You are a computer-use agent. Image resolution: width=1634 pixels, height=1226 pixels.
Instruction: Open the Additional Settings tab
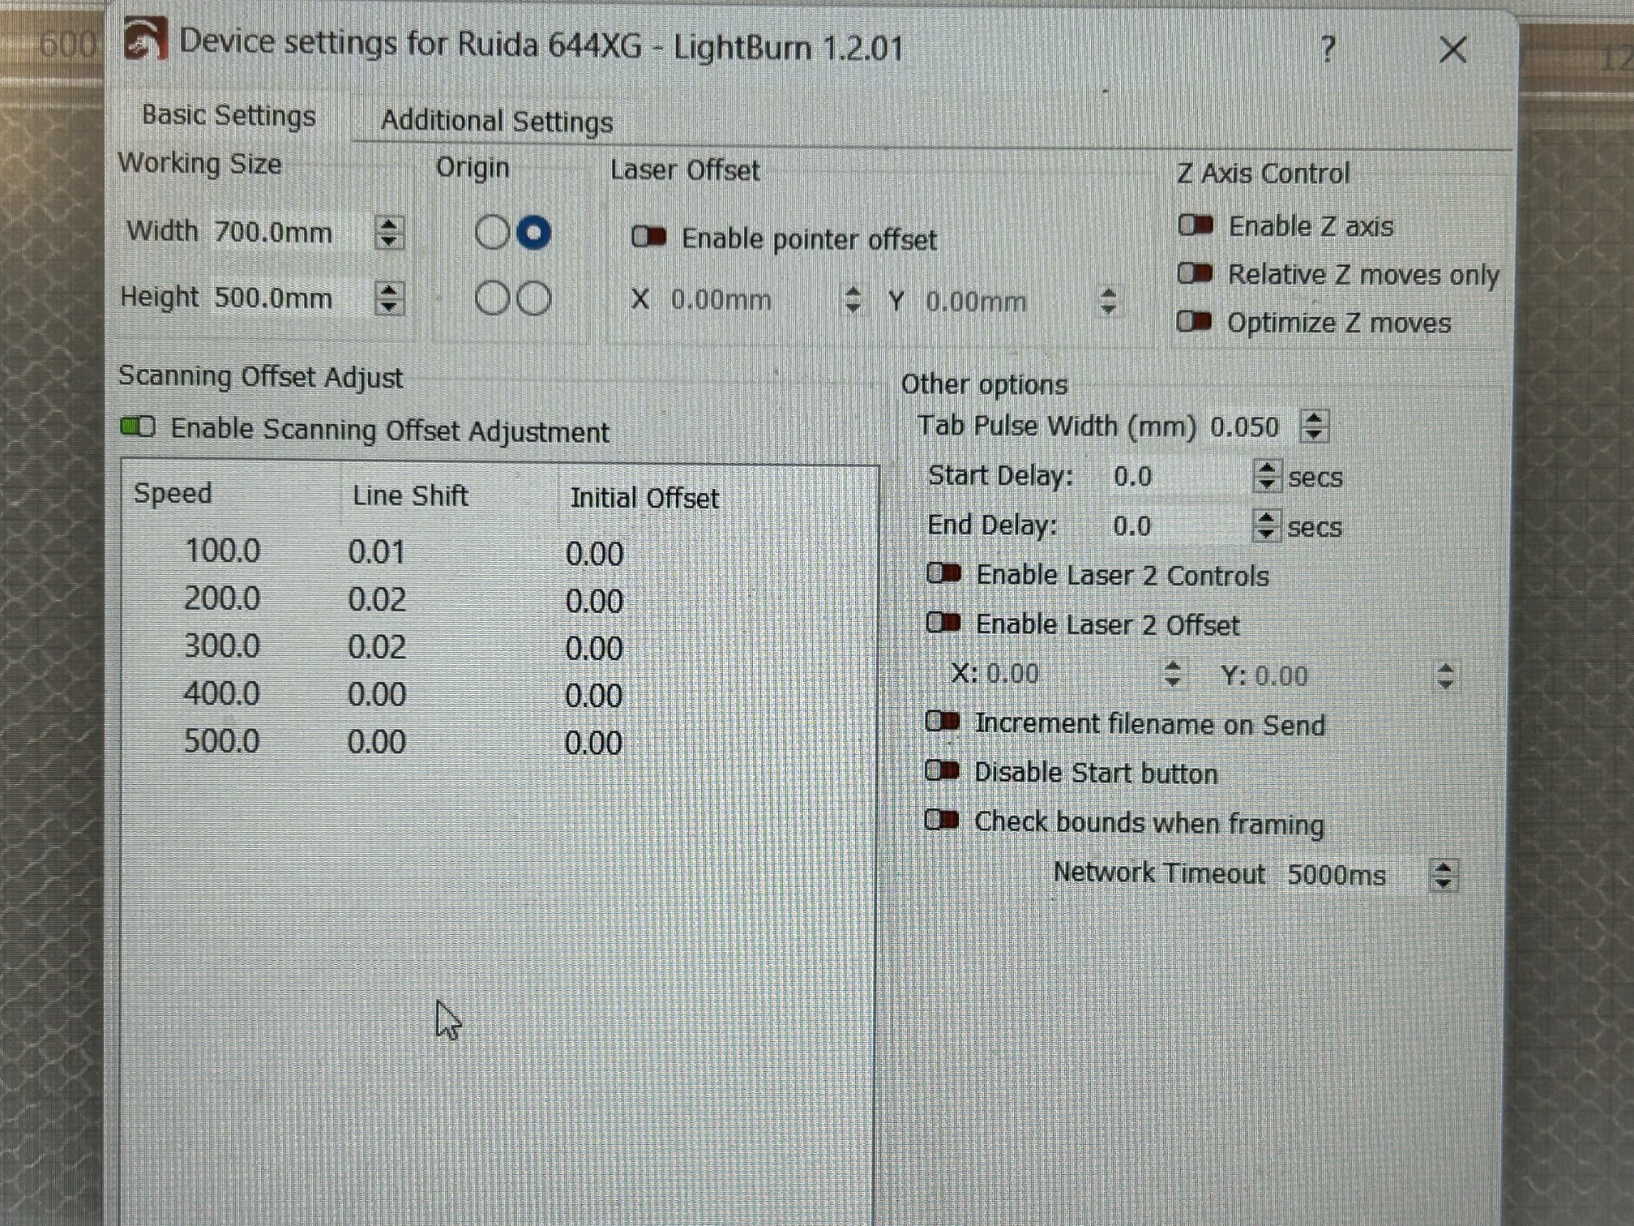(x=497, y=121)
